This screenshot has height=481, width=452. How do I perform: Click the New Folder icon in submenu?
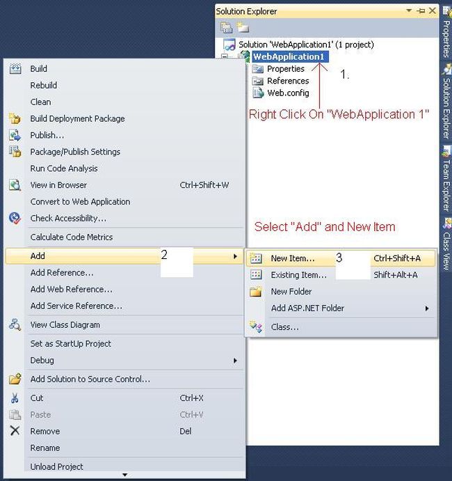256,292
